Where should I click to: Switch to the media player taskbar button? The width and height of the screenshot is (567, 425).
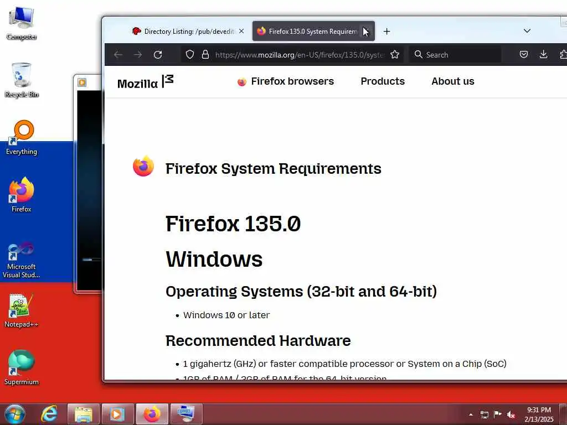pyautogui.click(x=117, y=414)
